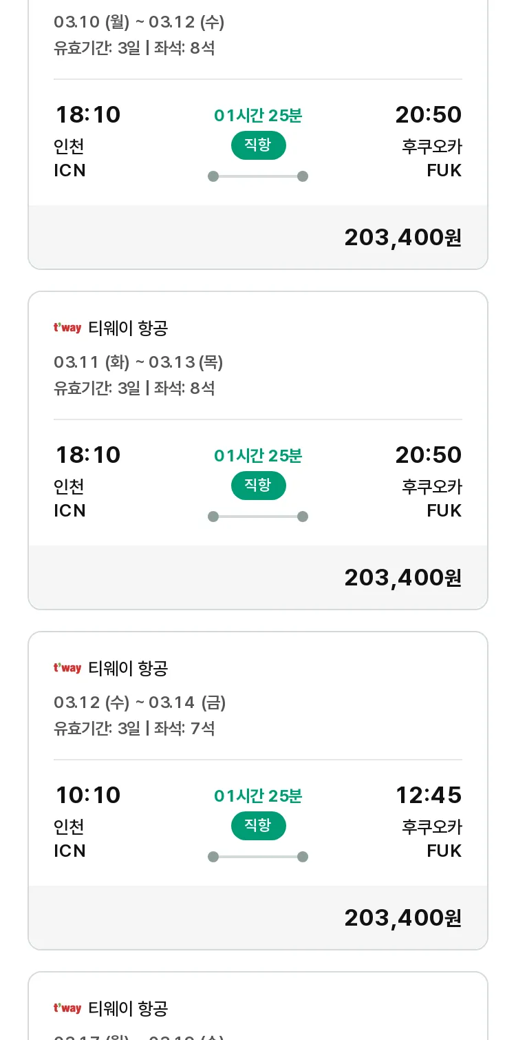This screenshot has width=516, height=1040.
Task: Tap the 티웨이 항공 name on the 03.11 card
Action: [x=129, y=328]
